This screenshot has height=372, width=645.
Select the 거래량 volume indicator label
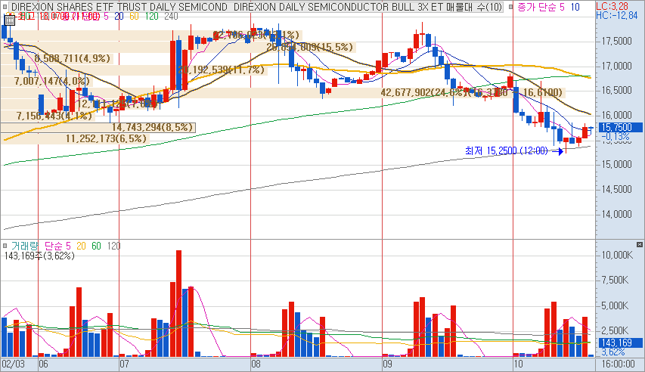click(25, 246)
